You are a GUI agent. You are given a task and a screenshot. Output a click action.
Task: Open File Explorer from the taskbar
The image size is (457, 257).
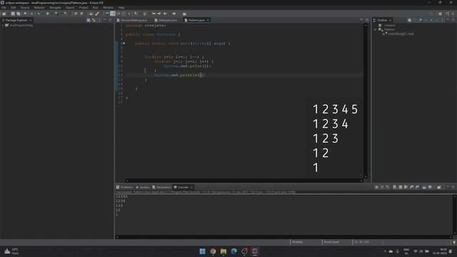pyautogui.click(x=224, y=251)
